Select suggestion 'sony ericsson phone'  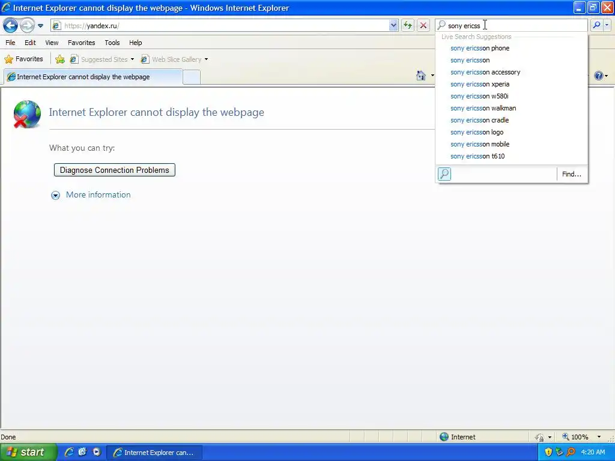pyautogui.click(x=512, y=48)
